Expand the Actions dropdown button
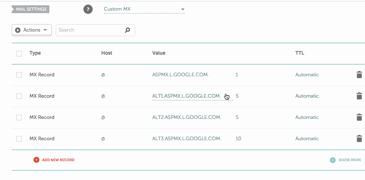This screenshot has width=365, height=180. click(32, 30)
